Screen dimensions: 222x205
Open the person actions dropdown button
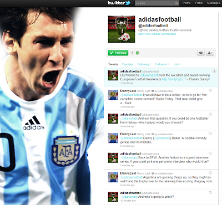210,53
